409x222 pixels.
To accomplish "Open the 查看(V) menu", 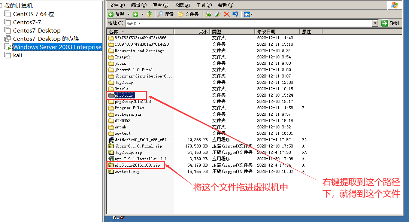I will pyautogui.click(x=160, y=5).
